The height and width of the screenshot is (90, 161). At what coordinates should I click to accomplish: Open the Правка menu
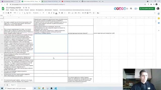(x=12, y=10)
